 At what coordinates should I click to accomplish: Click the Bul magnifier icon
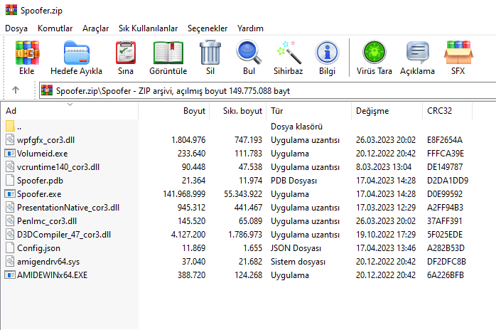(x=249, y=52)
